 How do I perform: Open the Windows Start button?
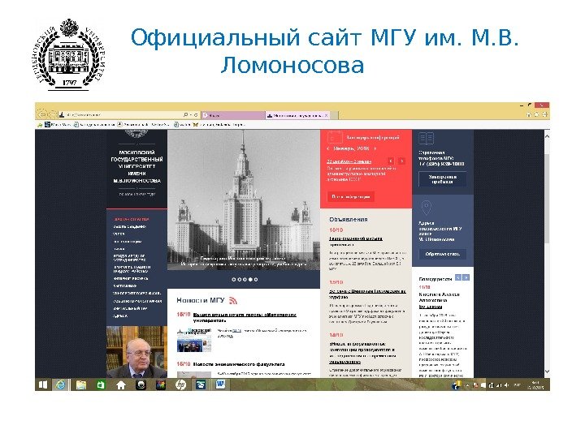point(43,384)
